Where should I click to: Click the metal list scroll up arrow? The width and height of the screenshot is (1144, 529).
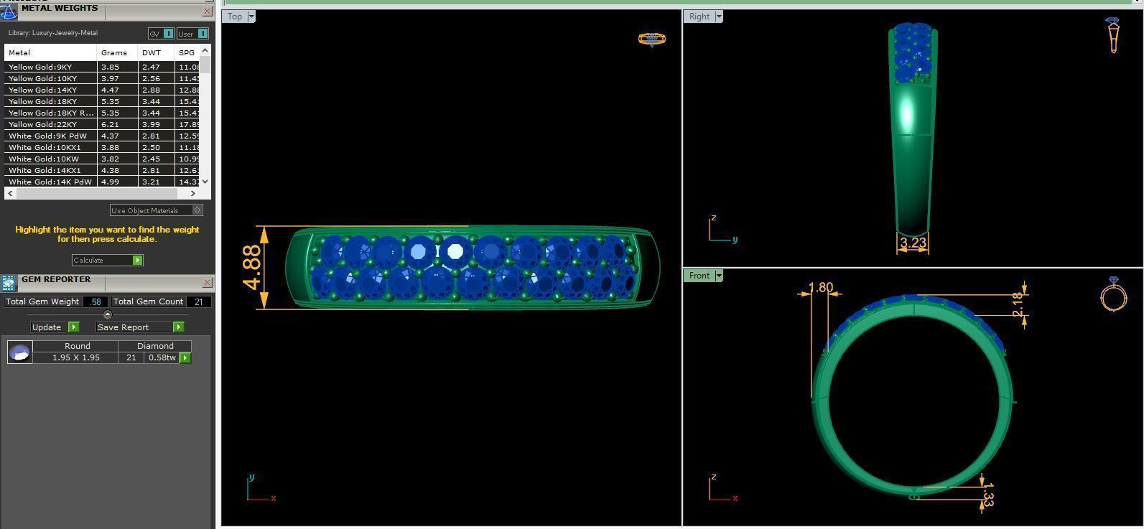coord(205,50)
